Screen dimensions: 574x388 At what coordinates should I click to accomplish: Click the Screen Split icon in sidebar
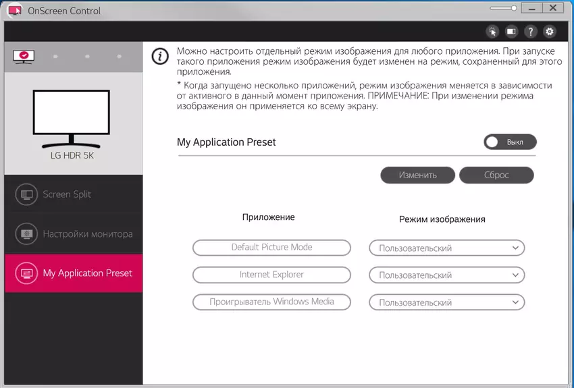coord(27,194)
